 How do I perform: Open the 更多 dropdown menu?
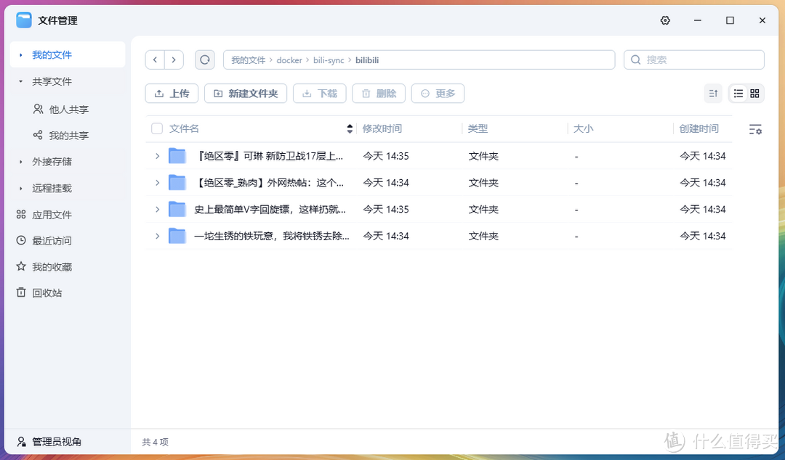438,93
